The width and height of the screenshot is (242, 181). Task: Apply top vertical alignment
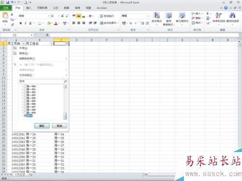pyautogui.click(x=74, y=16)
